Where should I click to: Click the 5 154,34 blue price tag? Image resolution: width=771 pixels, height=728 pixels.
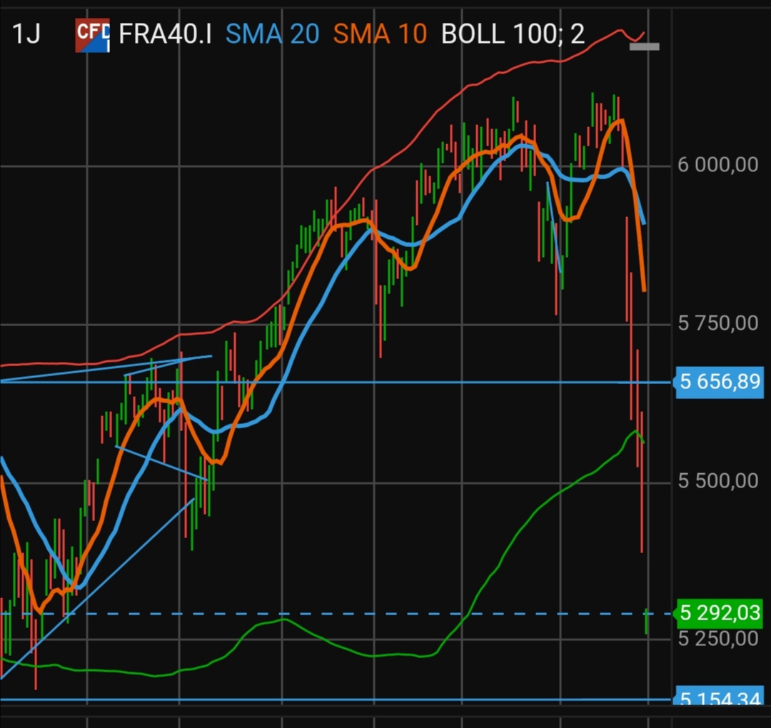[720, 696]
